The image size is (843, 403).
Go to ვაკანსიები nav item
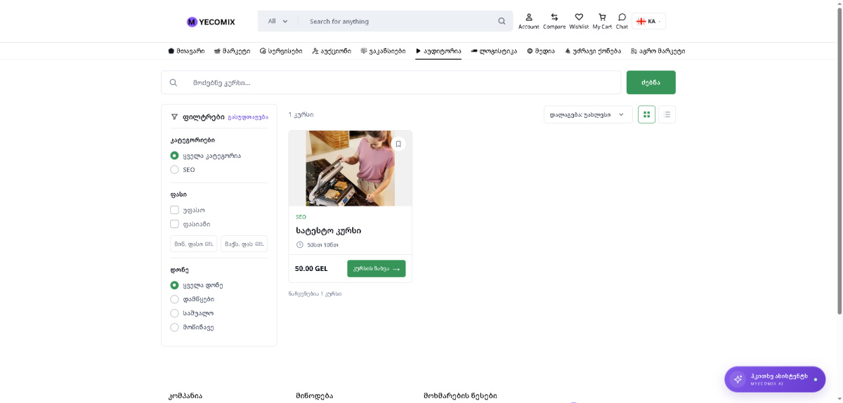click(x=383, y=51)
